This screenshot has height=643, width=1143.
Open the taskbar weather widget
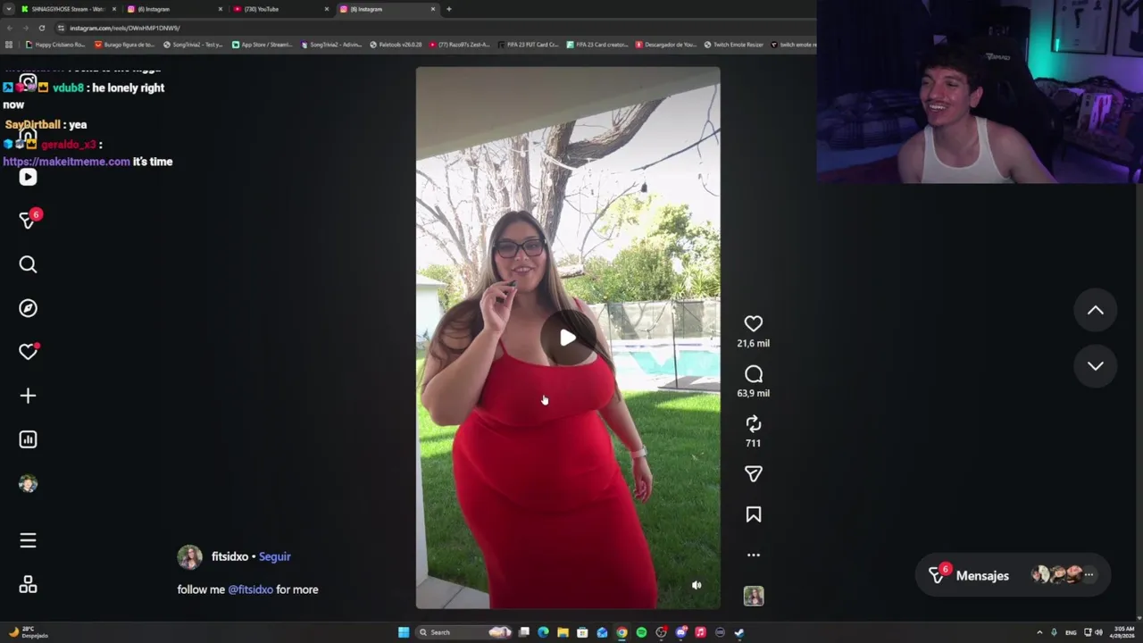(x=27, y=632)
